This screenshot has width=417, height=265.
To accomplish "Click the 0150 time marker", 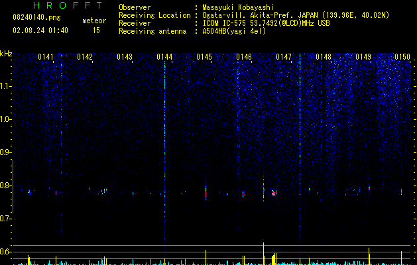I will pyautogui.click(x=402, y=57).
